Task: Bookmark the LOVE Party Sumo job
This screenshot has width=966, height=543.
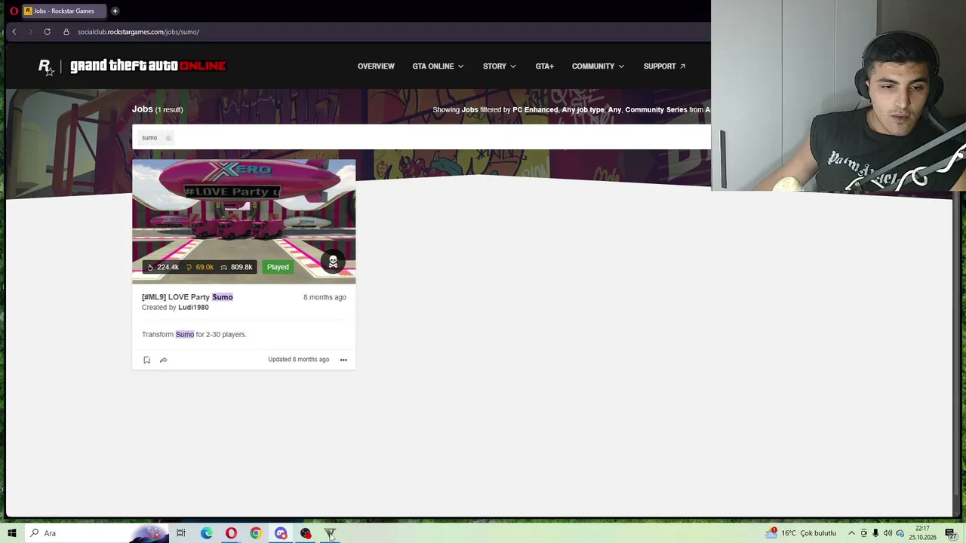Action: pyautogui.click(x=146, y=360)
